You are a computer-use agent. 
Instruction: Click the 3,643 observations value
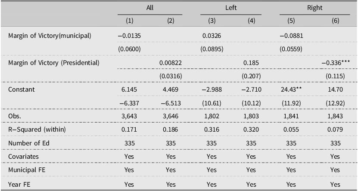coord(129,116)
